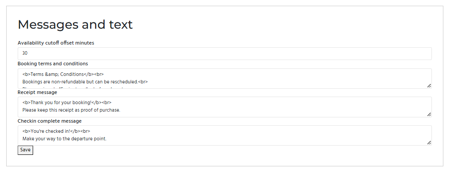Click the Save button
This screenshot has height=169, width=450.
tap(25, 150)
